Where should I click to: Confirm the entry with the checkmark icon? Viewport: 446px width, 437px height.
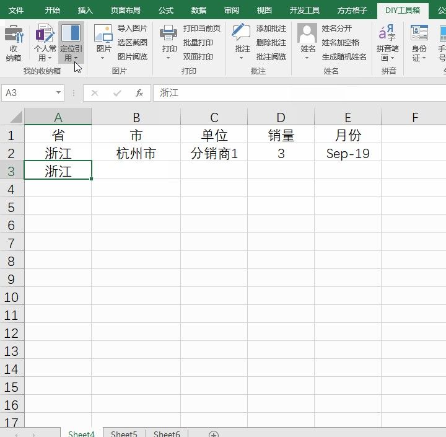(117, 93)
